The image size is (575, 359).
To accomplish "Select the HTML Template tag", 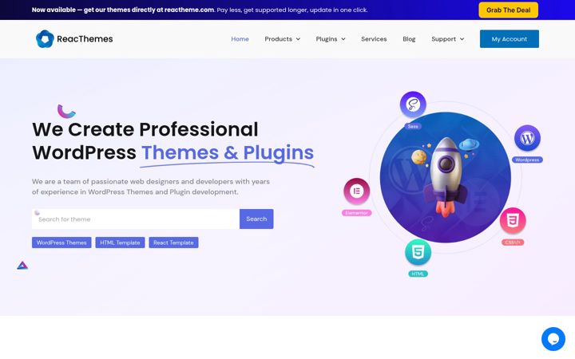I will click(120, 243).
